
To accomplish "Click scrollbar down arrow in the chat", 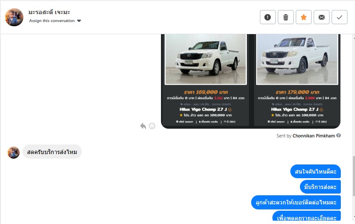I will [354, 217].
